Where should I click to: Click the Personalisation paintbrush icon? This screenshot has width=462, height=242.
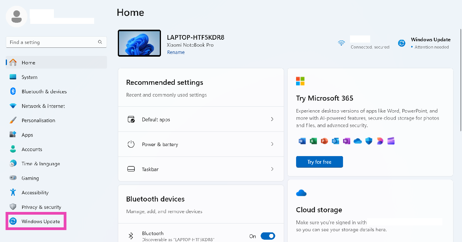(13, 120)
